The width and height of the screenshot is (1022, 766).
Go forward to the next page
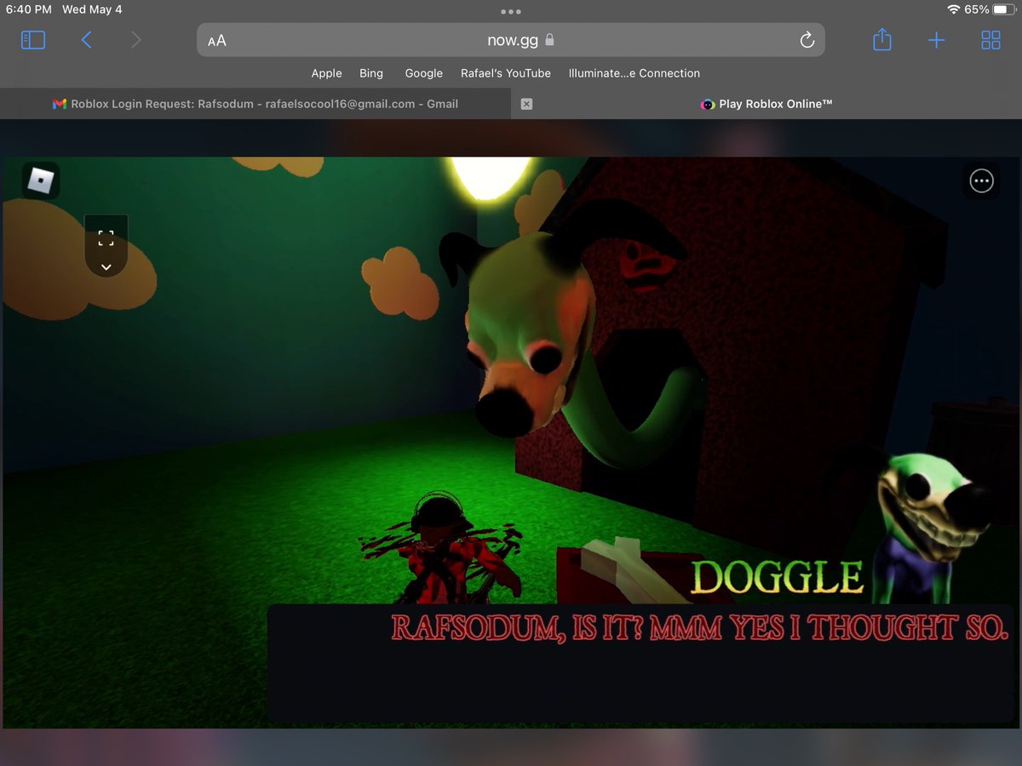[x=136, y=40]
